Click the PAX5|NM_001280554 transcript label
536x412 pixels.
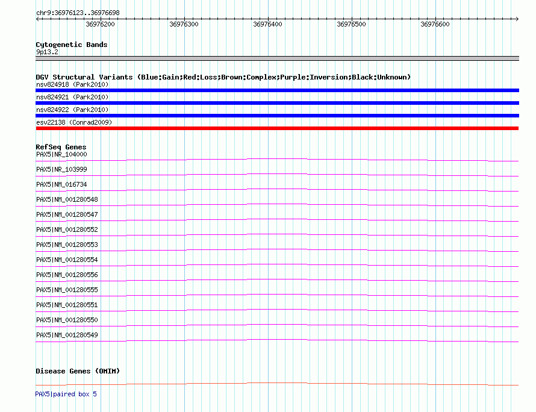(x=67, y=260)
